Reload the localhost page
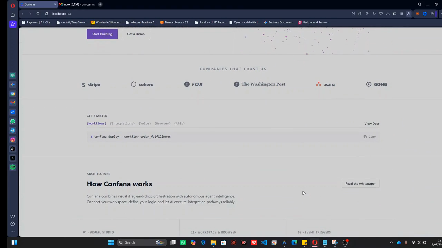 (38, 14)
